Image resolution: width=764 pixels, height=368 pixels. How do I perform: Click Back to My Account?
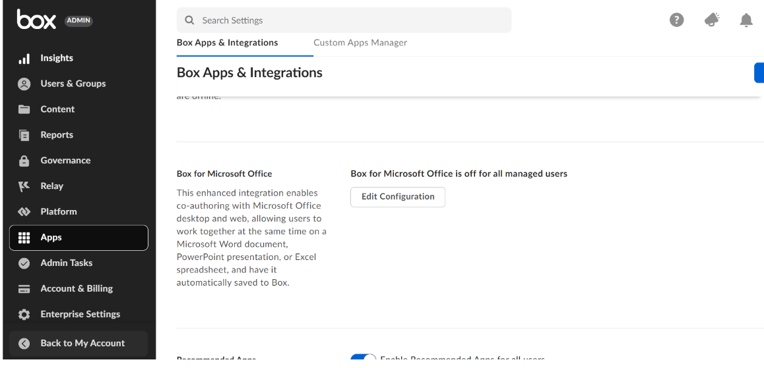(79, 344)
